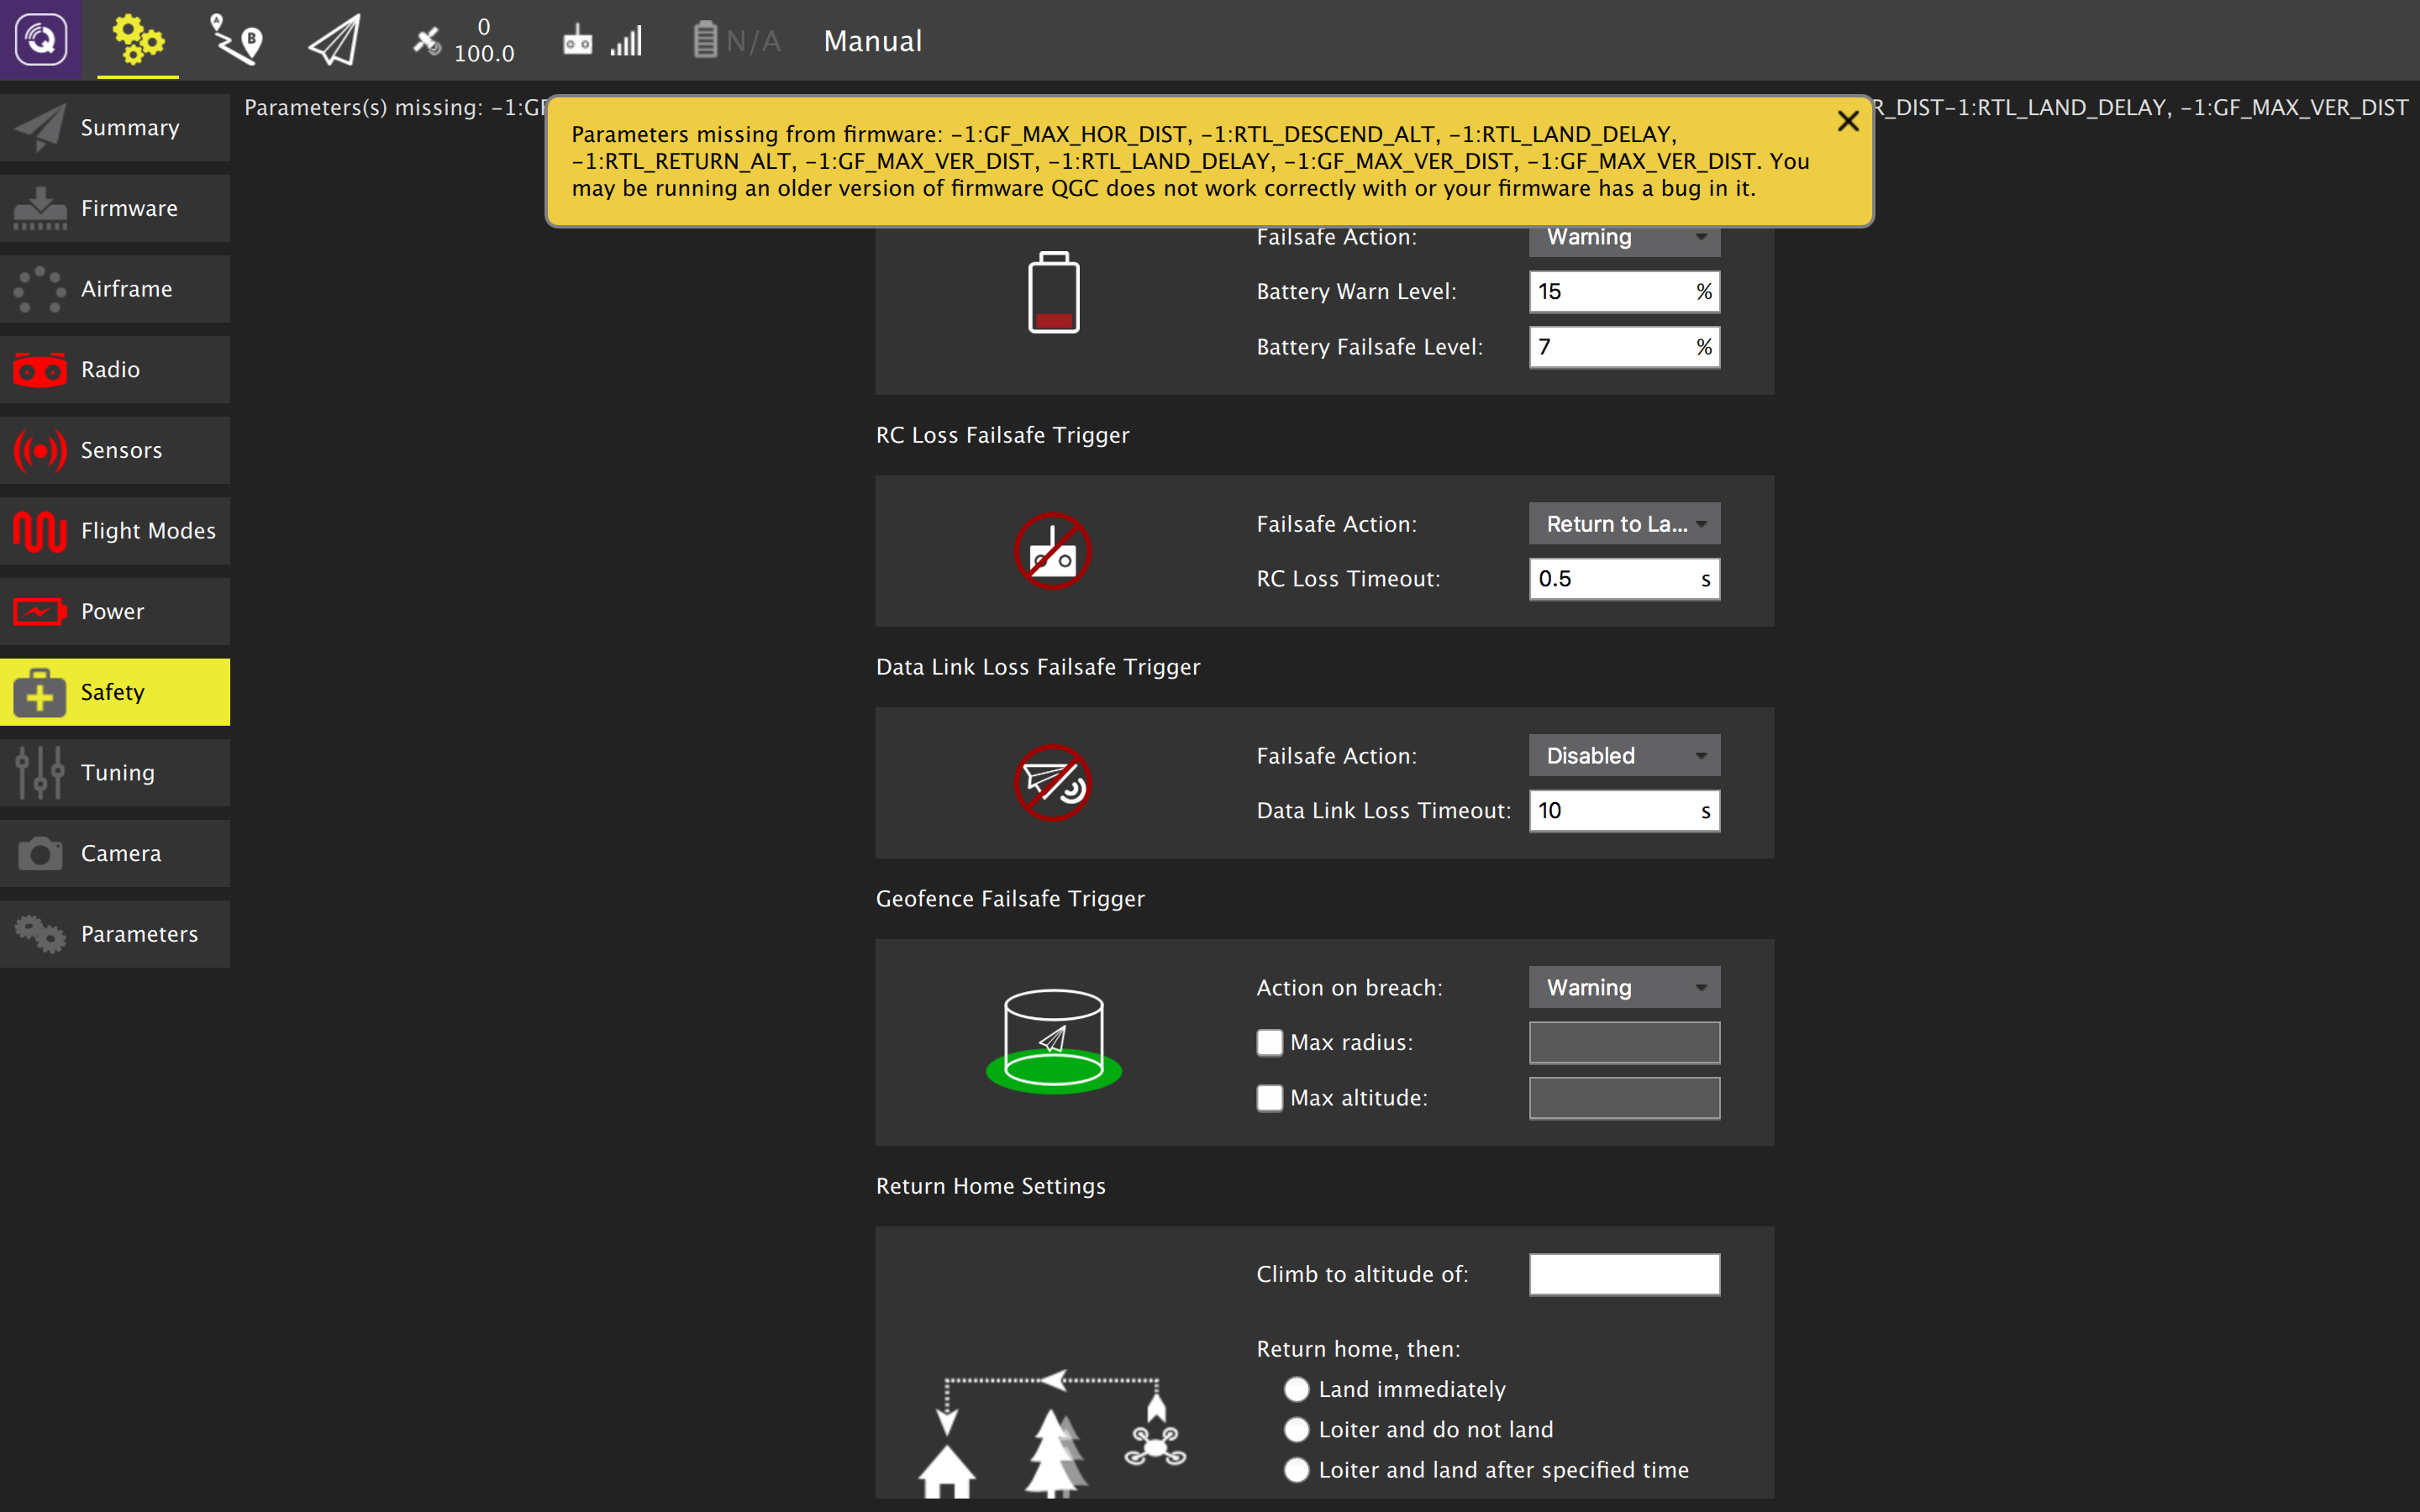
Task: Select Loiter and do not land option
Action: pyautogui.click(x=1296, y=1430)
